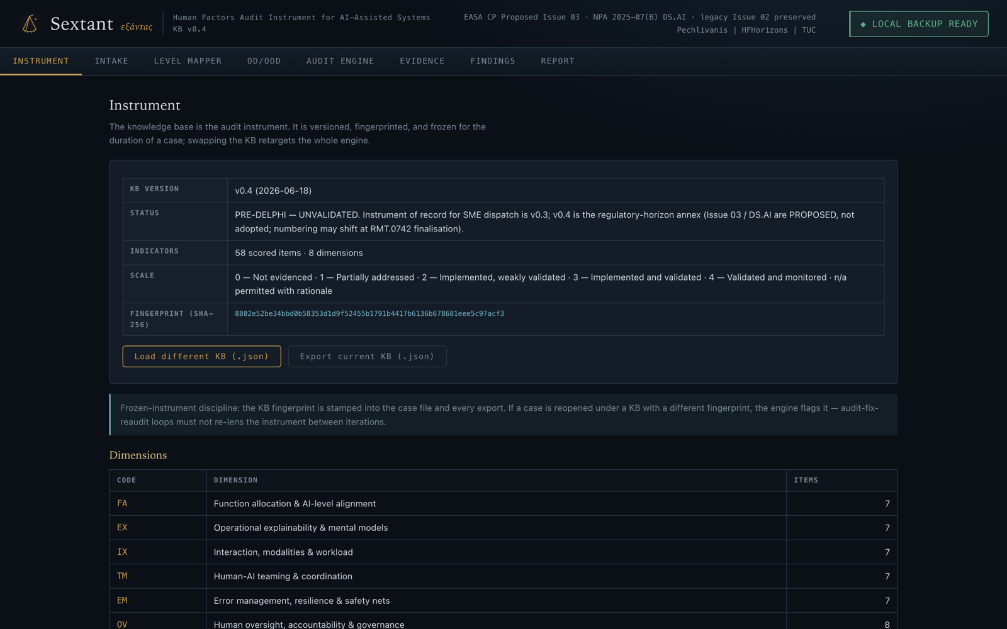Image resolution: width=1007 pixels, height=629 pixels.
Task: Click the Dimensions section heading
Action: coord(138,455)
